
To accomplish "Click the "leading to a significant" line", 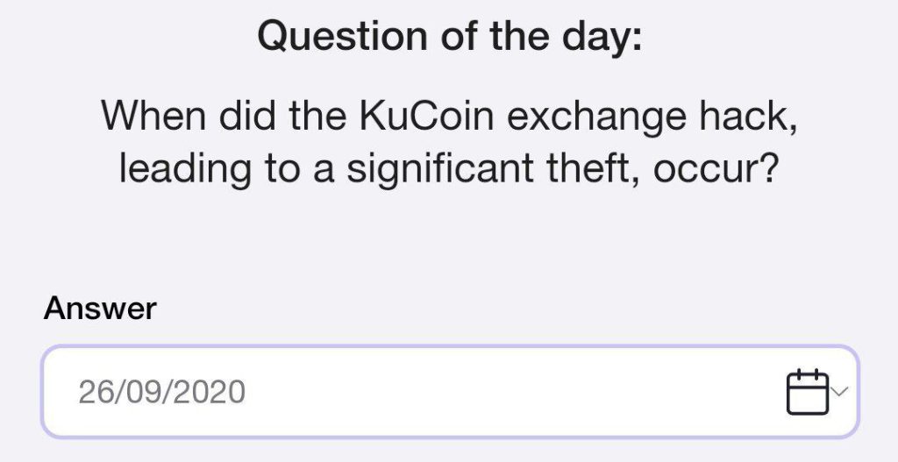I will pyautogui.click(x=316, y=167).
